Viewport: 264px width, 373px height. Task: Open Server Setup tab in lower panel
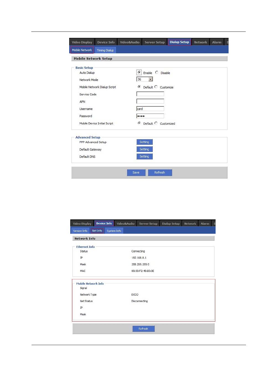pyautogui.click(x=148, y=224)
